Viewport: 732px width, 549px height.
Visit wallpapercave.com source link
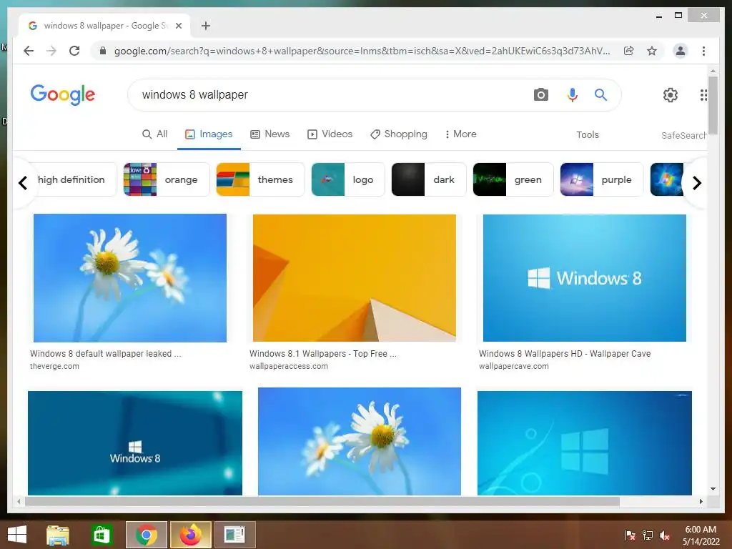click(514, 367)
